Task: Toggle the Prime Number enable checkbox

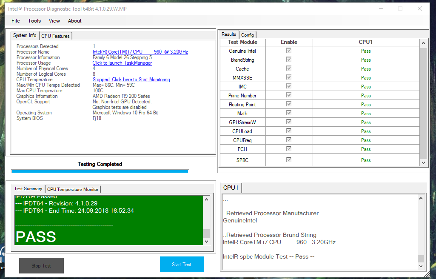Action: [x=289, y=95]
